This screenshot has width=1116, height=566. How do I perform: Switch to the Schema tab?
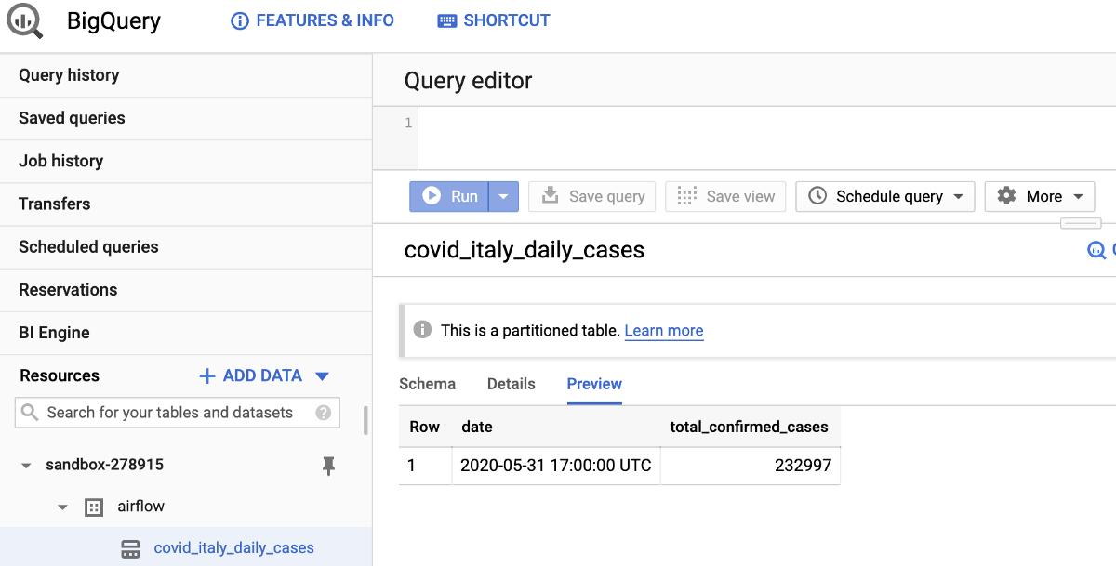(427, 384)
